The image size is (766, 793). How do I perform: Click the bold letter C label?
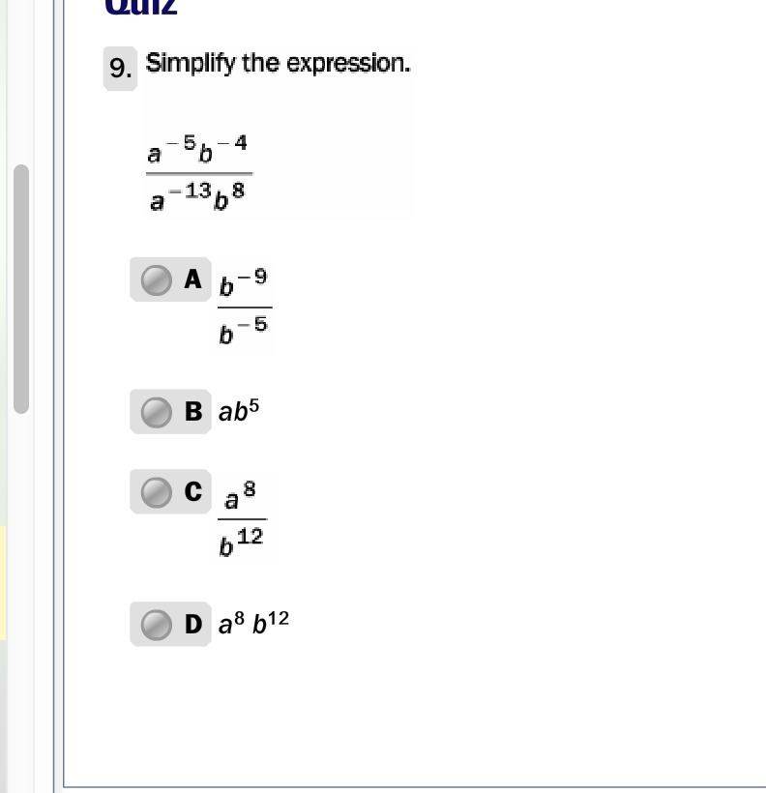(x=193, y=491)
